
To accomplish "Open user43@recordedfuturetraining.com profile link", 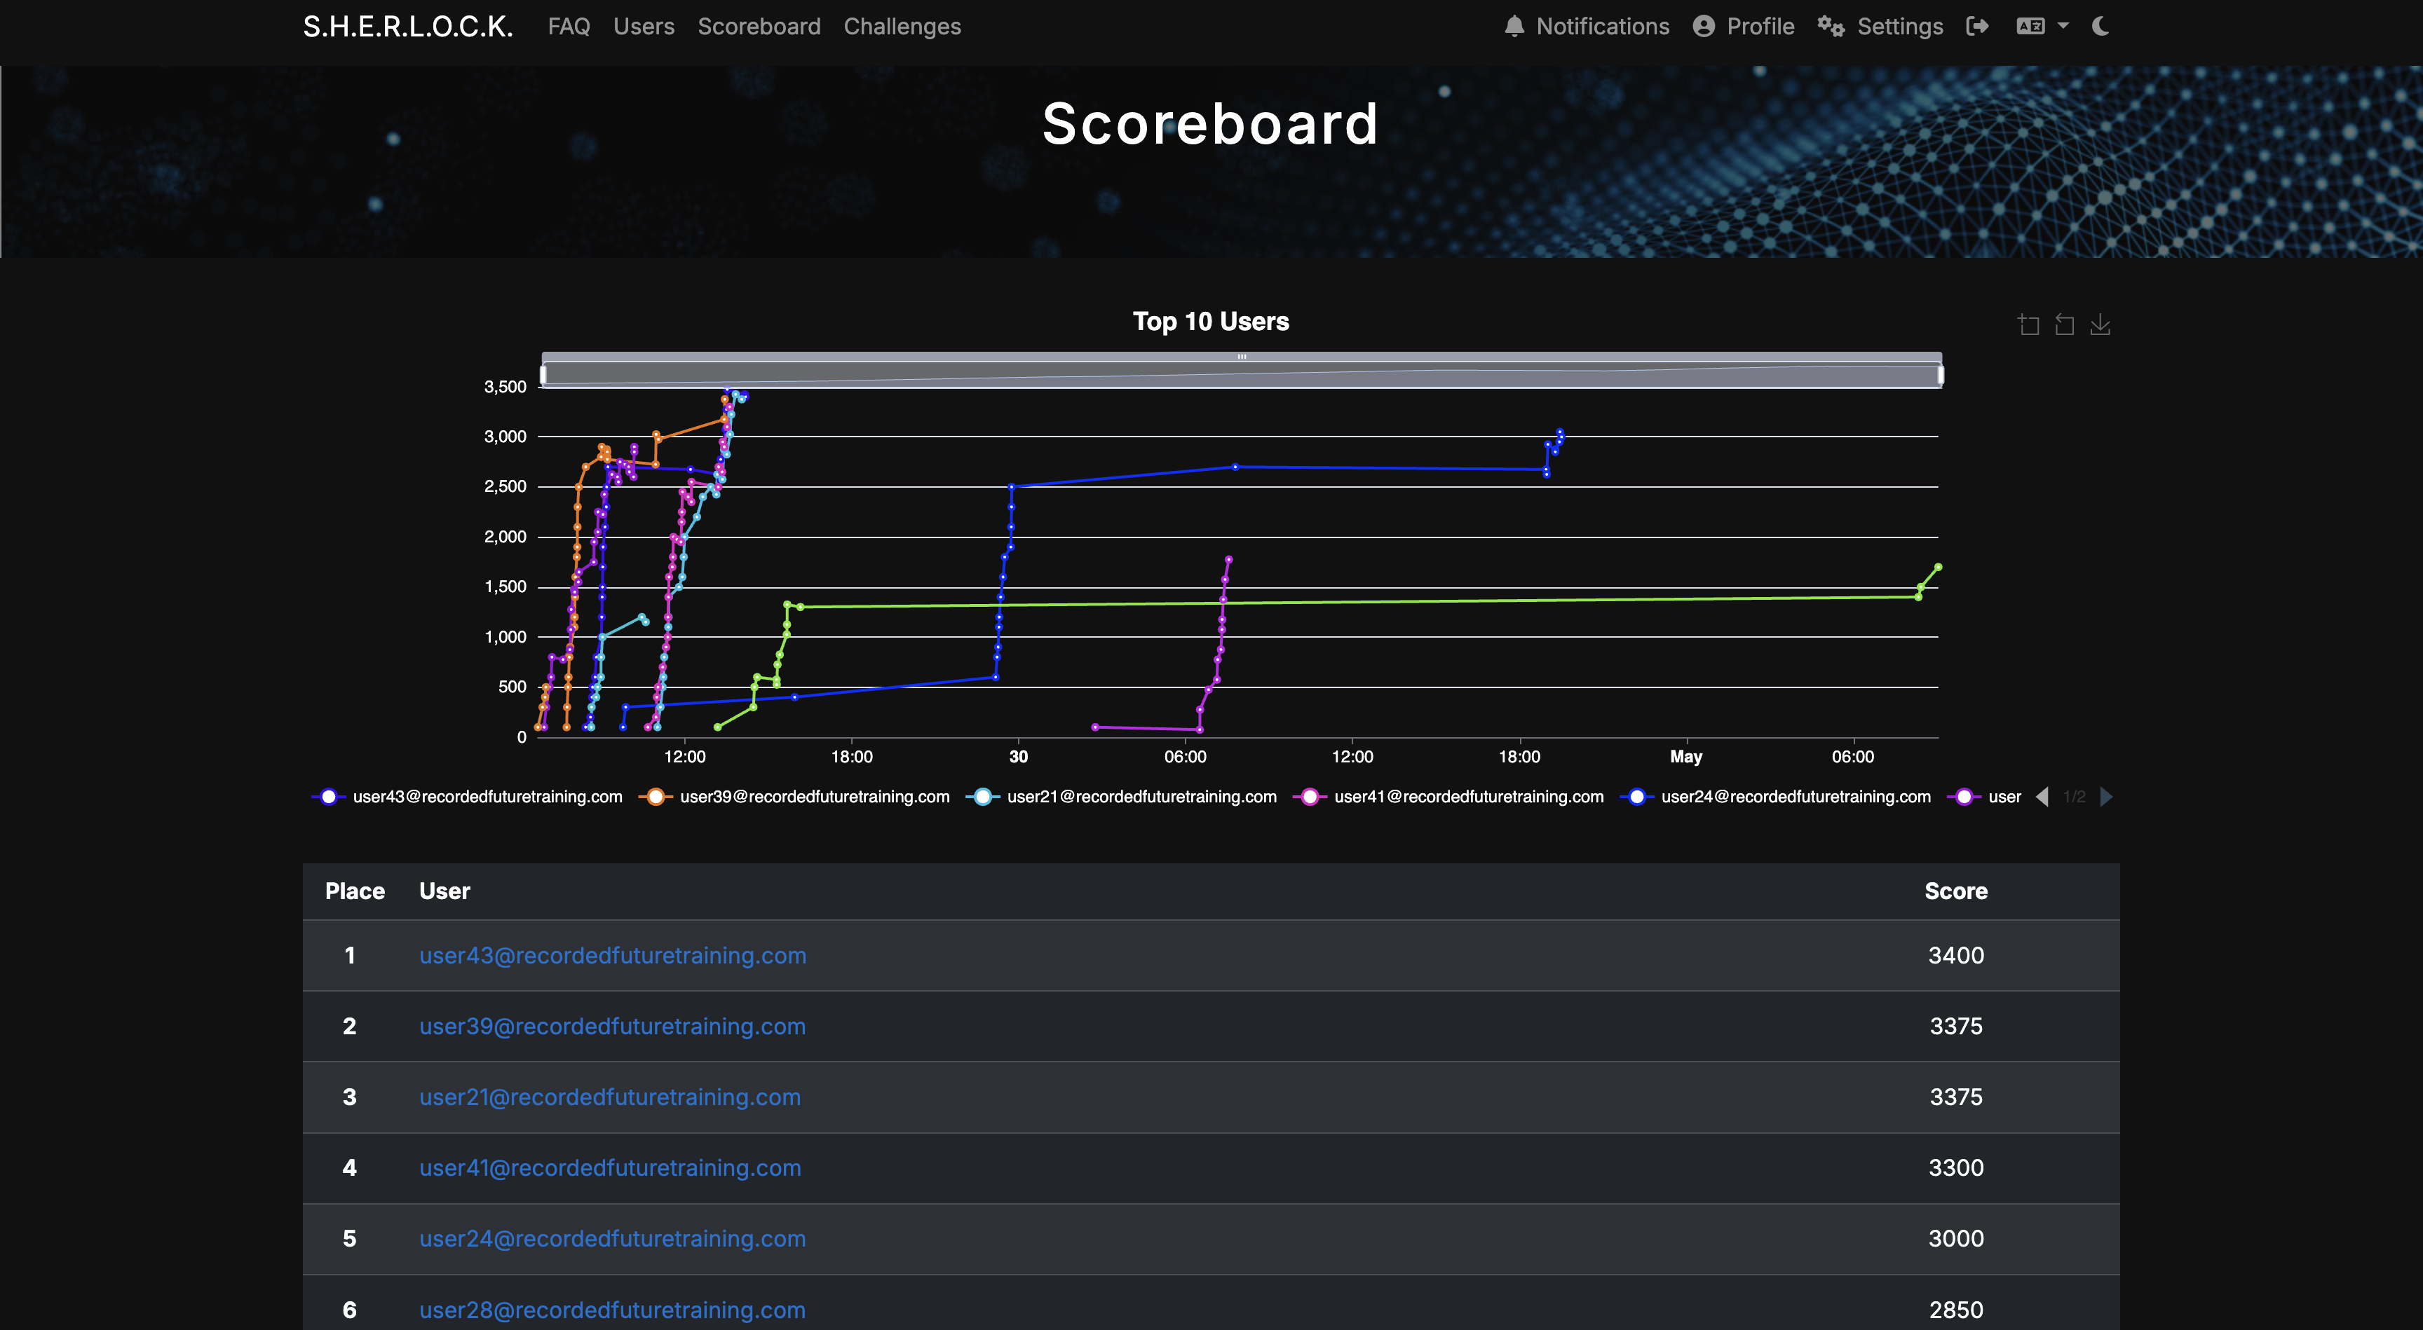I will (x=611, y=955).
